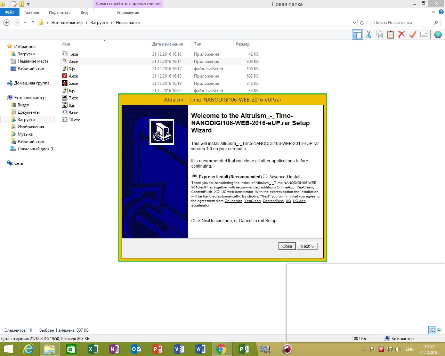This screenshot has width=445, height=356.
Task: Open the 'Главная' ribbon tab
Action: pos(32,13)
